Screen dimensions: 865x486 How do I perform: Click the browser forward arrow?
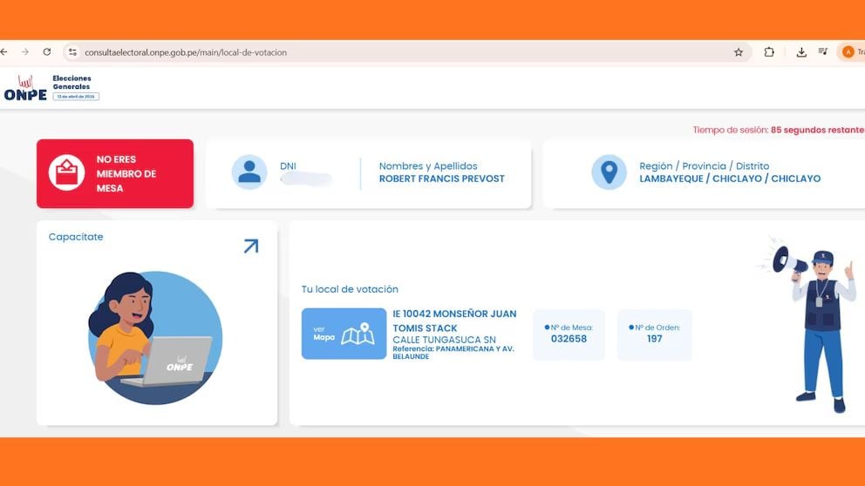click(25, 52)
